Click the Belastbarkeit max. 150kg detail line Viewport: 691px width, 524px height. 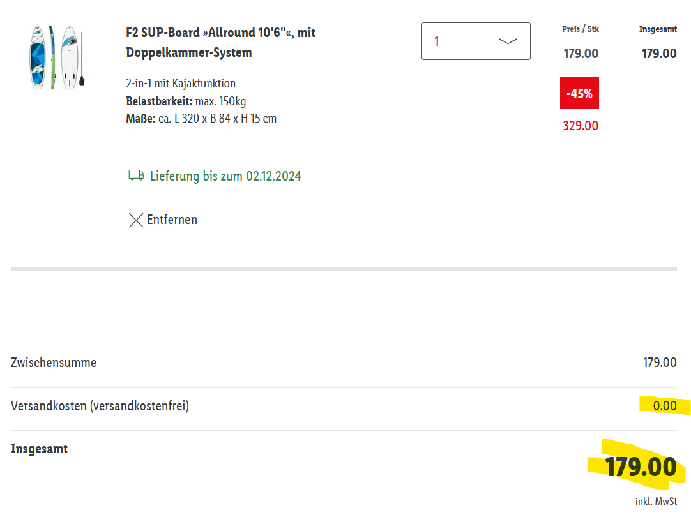pos(186,101)
